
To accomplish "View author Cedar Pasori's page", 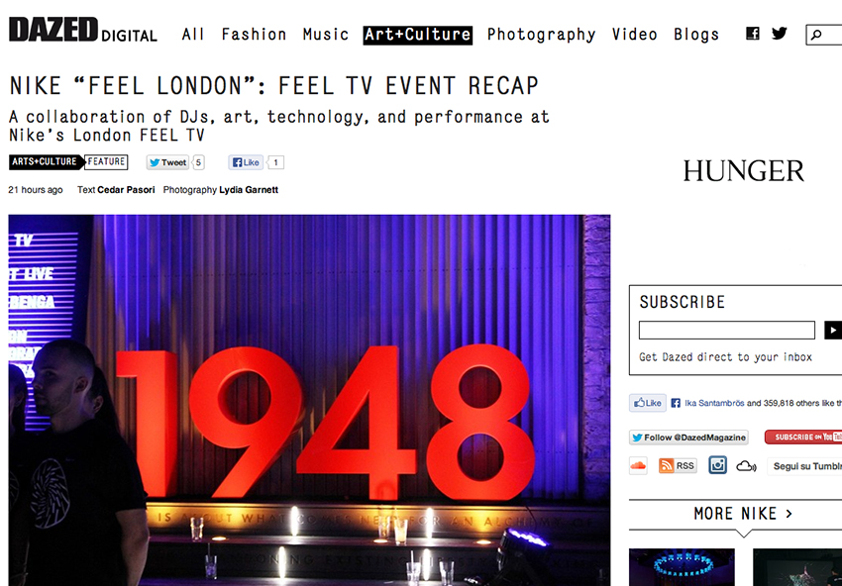I will (x=126, y=190).
